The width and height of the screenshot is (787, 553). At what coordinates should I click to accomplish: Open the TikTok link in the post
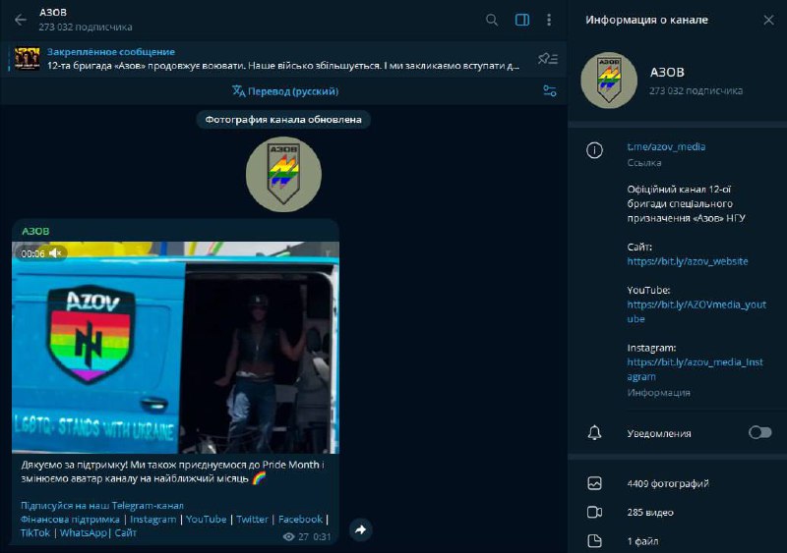click(x=35, y=533)
